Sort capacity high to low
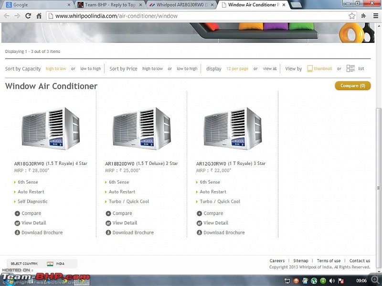Image resolution: width=382 pixels, height=286 pixels. pyautogui.click(x=56, y=69)
